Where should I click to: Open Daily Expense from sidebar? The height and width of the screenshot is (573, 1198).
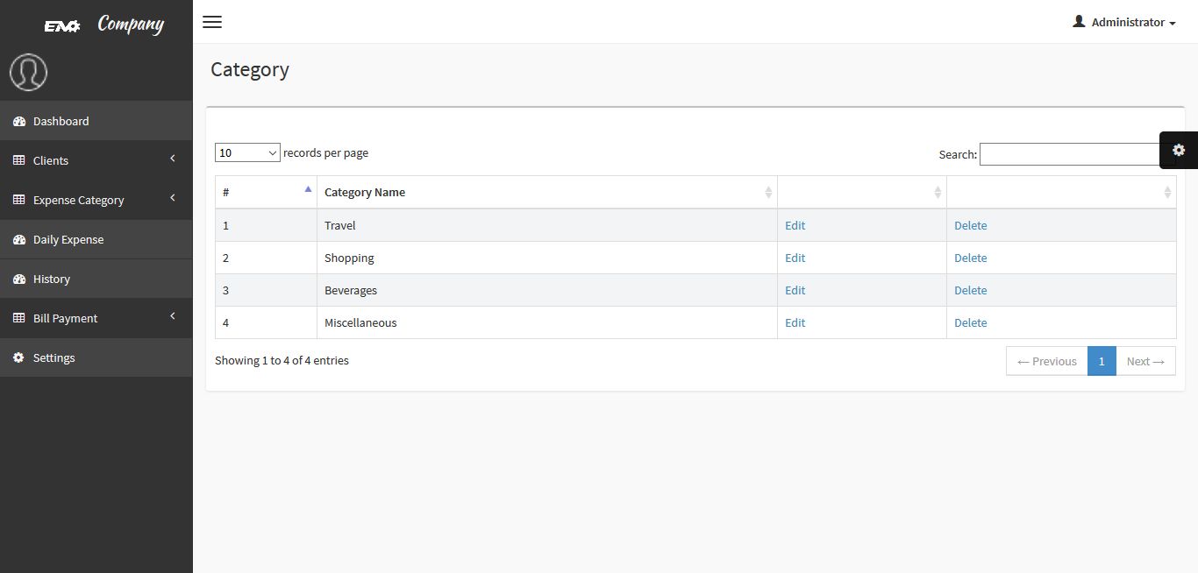tap(68, 239)
